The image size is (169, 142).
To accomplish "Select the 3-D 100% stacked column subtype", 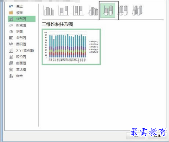I will click(x=123, y=10).
